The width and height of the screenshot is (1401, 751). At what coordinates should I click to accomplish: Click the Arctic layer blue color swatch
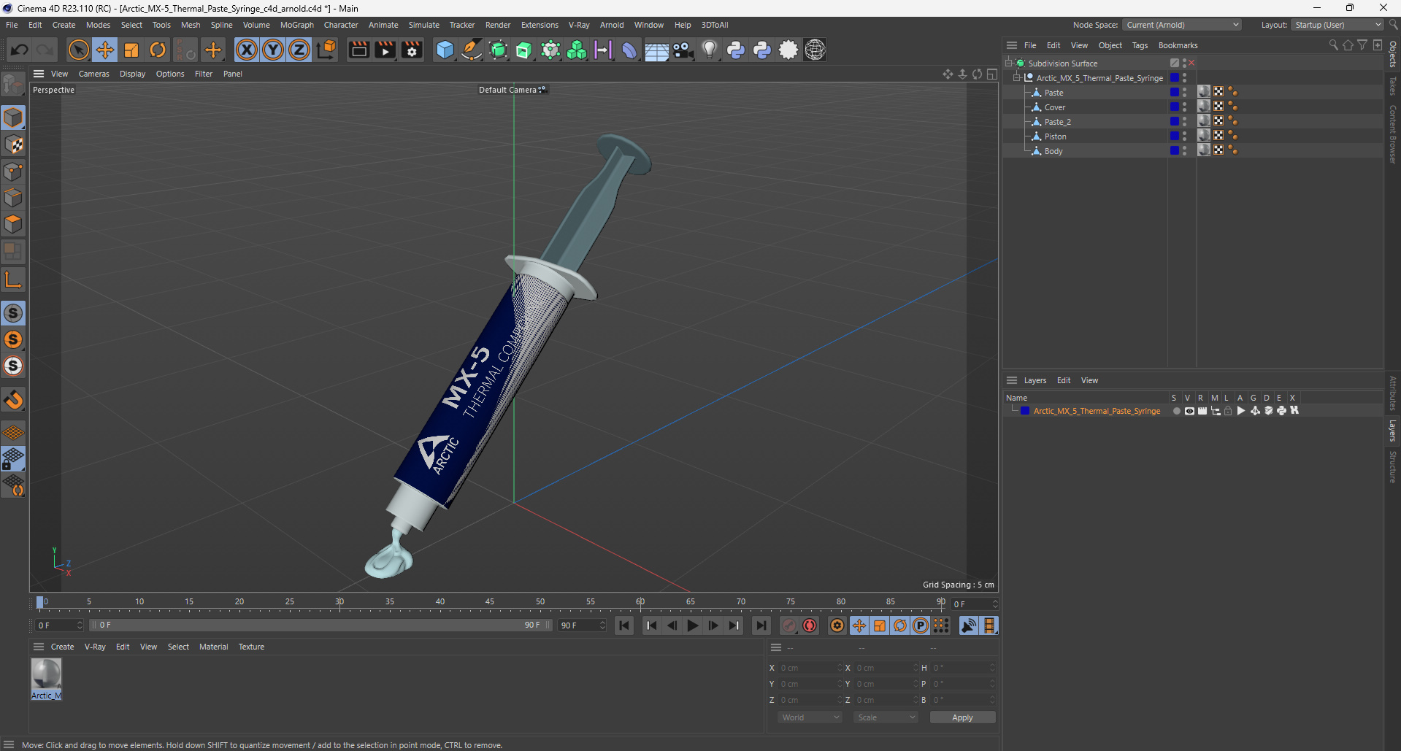click(1025, 411)
